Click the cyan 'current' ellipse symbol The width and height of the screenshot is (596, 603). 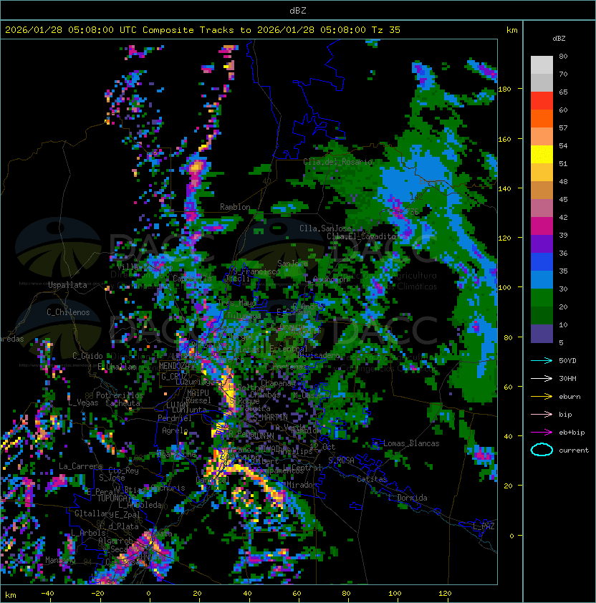[x=542, y=450]
